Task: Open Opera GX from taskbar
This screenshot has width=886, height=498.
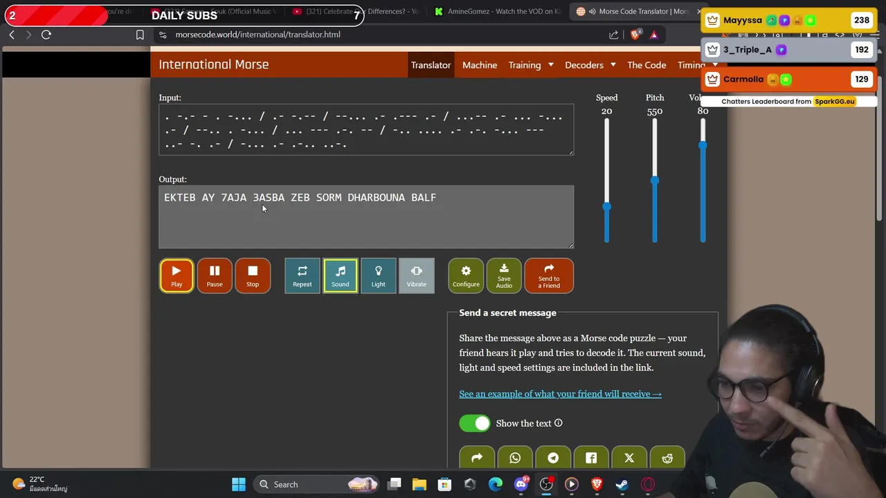Action: (648, 484)
